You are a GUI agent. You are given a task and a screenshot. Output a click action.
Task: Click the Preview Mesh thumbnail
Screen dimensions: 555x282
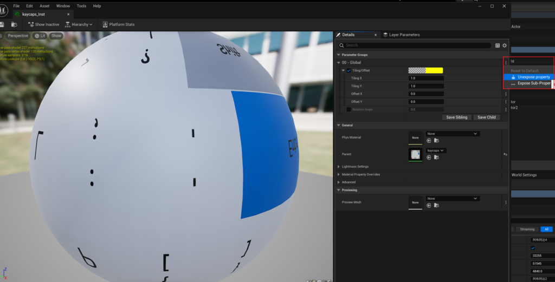tap(415, 202)
